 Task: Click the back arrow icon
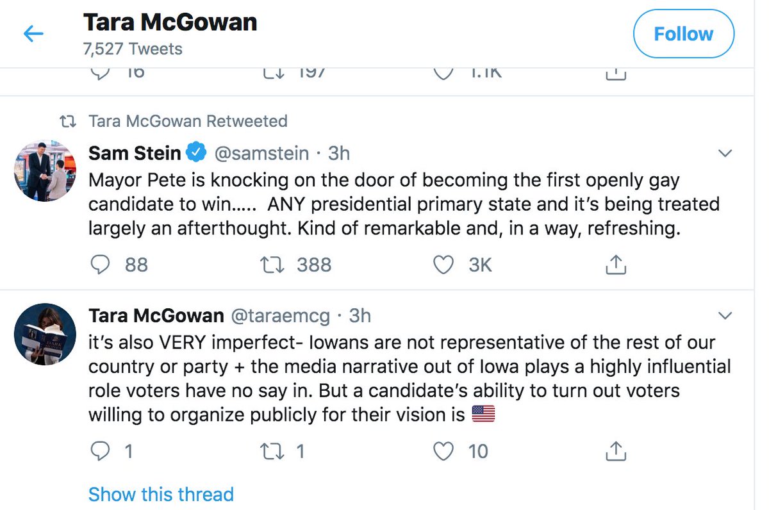(33, 34)
